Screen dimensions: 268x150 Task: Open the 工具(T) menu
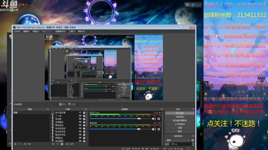tap(72, 31)
